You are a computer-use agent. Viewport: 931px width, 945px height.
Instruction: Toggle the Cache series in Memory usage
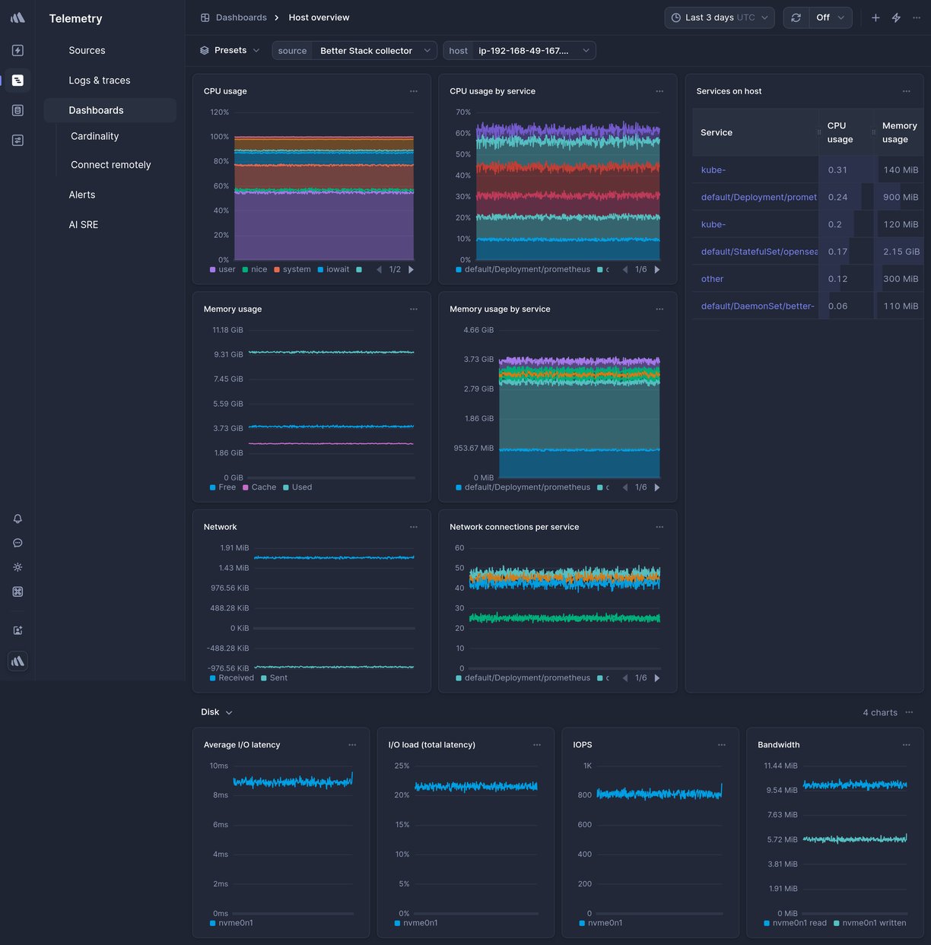(259, 487)
